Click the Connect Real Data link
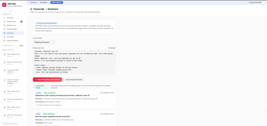 tap(255, 3)
